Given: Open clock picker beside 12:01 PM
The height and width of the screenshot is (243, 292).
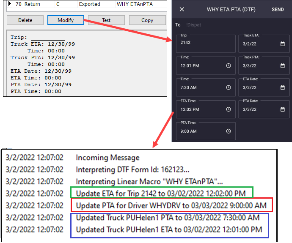Looking at the screenshot, I should coord(229,66).
